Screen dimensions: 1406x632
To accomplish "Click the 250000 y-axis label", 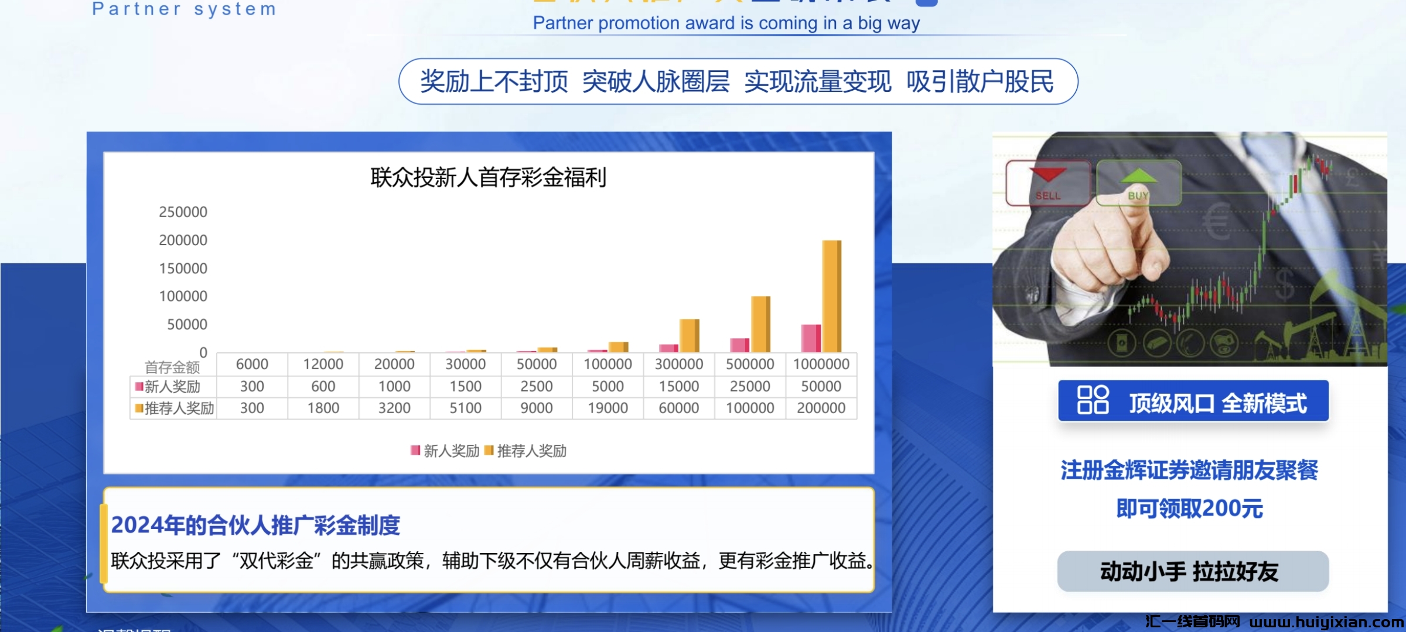I will click(x=183, y=212).
